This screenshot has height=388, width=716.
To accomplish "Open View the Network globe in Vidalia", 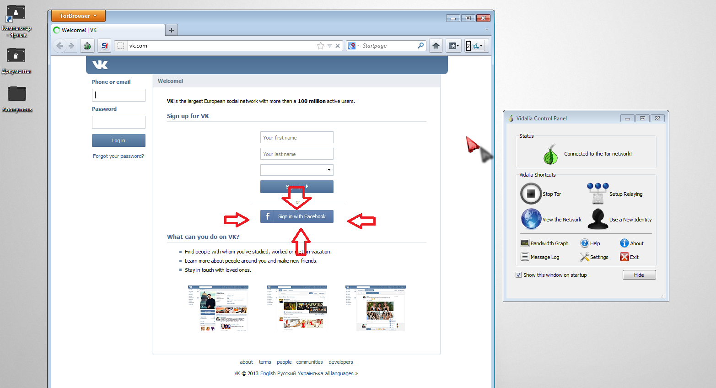I will pos(531,219).
